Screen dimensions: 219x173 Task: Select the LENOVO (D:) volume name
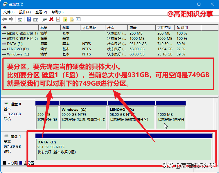18,49
